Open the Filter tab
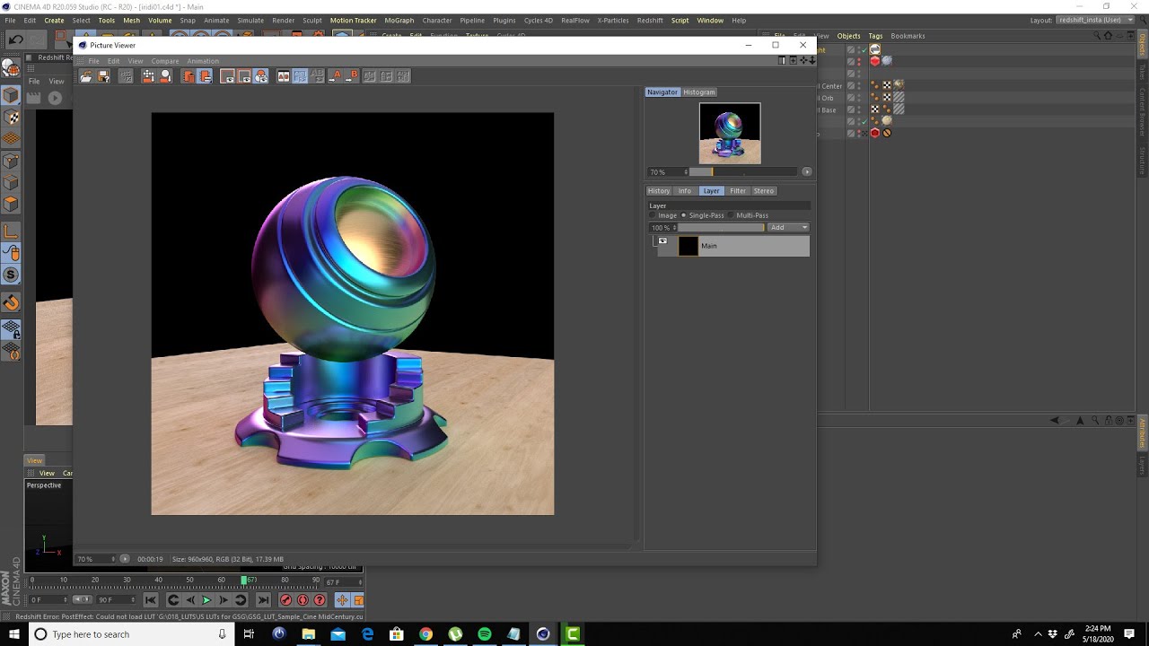Viewport: 1149px width, 646px height. click(738, 191)
